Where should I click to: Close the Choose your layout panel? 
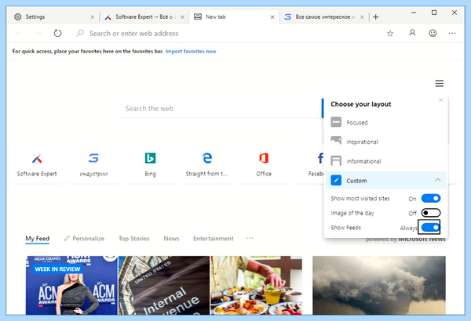click(x=440, y=99)
